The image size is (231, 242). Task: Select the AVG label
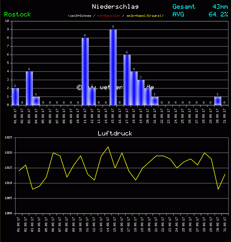tap(178, 15)
